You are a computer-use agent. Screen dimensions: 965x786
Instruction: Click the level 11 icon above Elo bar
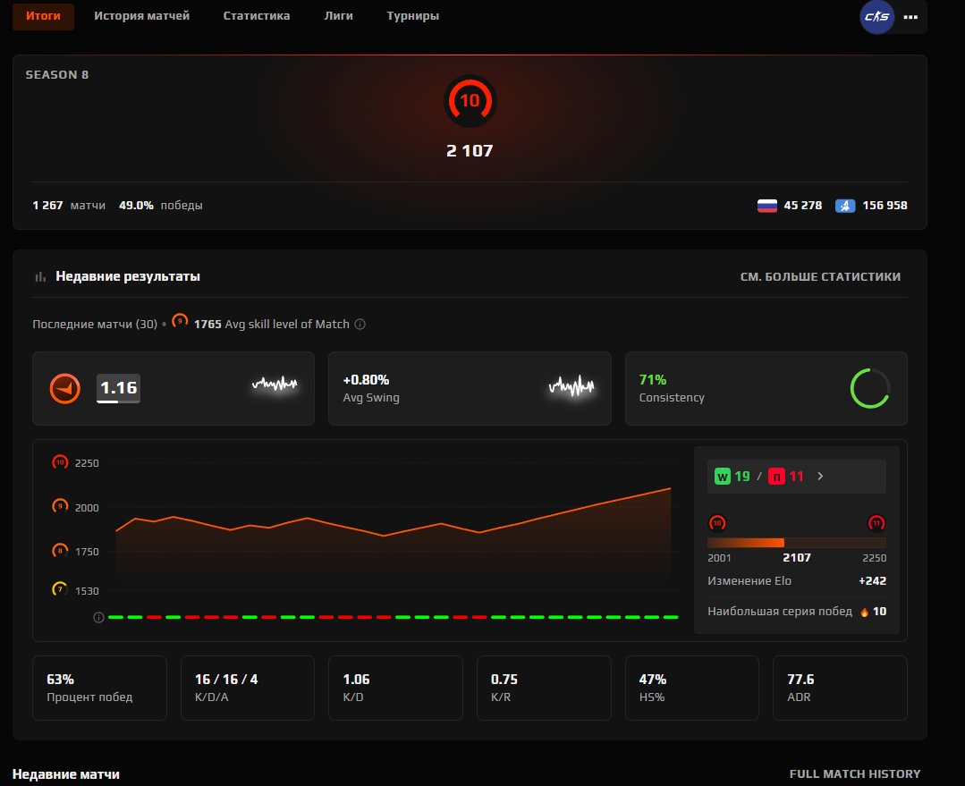[x=876, y=523]
